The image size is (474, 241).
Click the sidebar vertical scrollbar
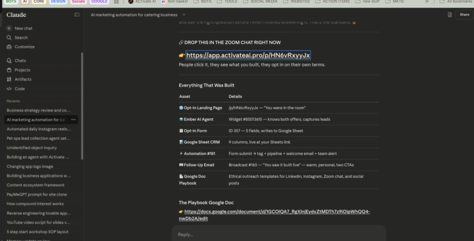(x=82, y=106)
